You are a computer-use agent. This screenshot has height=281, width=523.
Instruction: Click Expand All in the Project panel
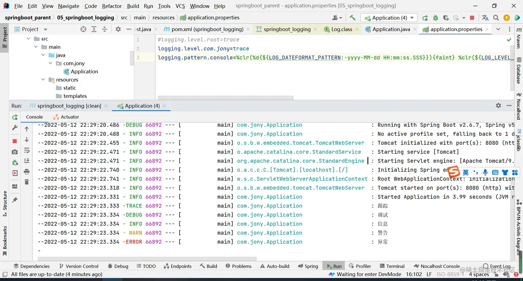pyautogui.click(x=94, y=29)
